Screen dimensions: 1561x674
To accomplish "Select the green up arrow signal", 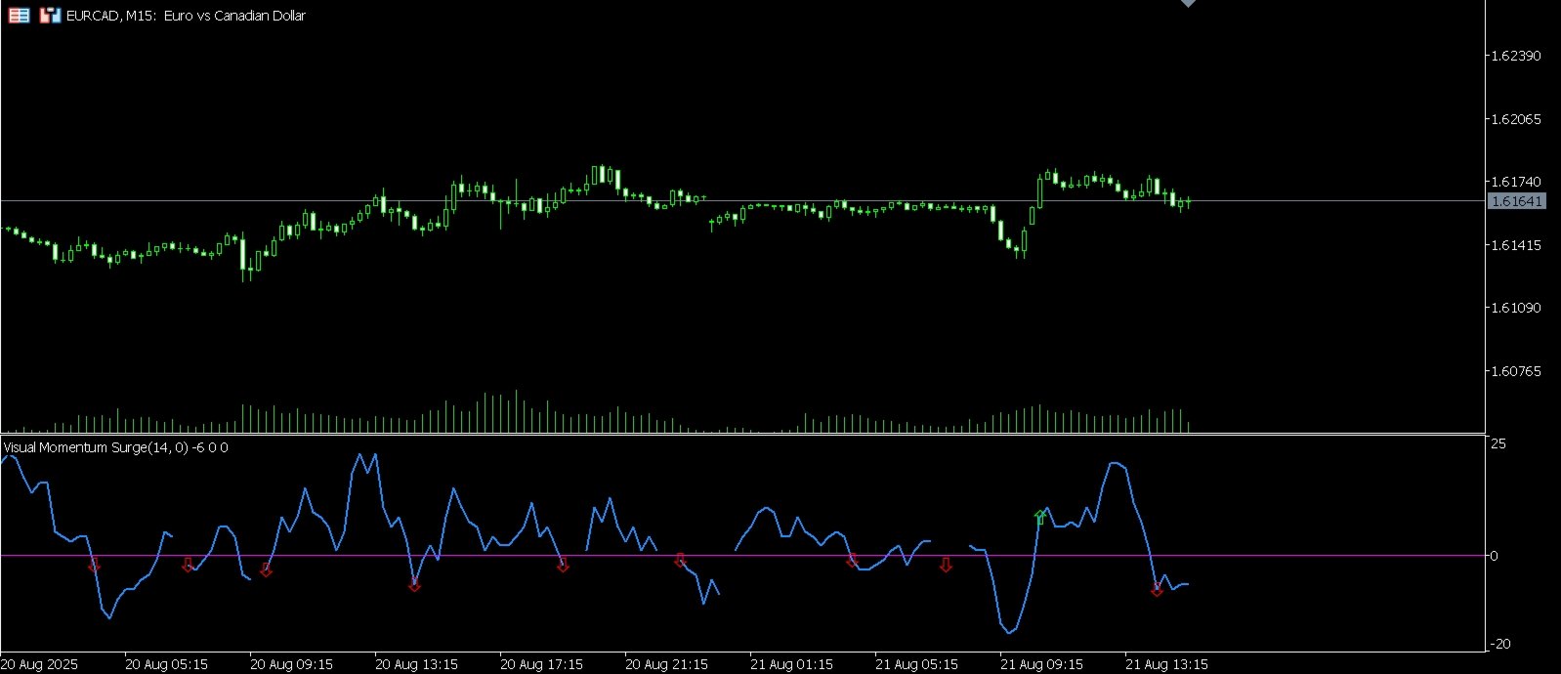I will (x=1040, y=517).
